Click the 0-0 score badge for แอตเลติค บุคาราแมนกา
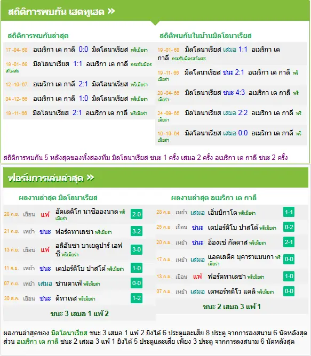The image size is (311, 356). 289,259
